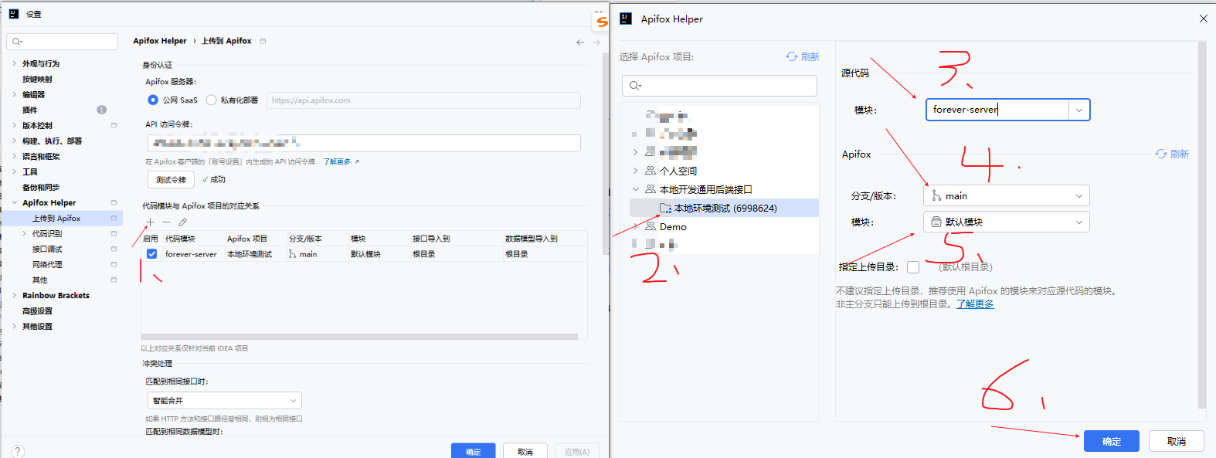Screen dimensions: 1216x458
Task: Expand 编辑器 in Settings tree
Action: click(15, 94)
